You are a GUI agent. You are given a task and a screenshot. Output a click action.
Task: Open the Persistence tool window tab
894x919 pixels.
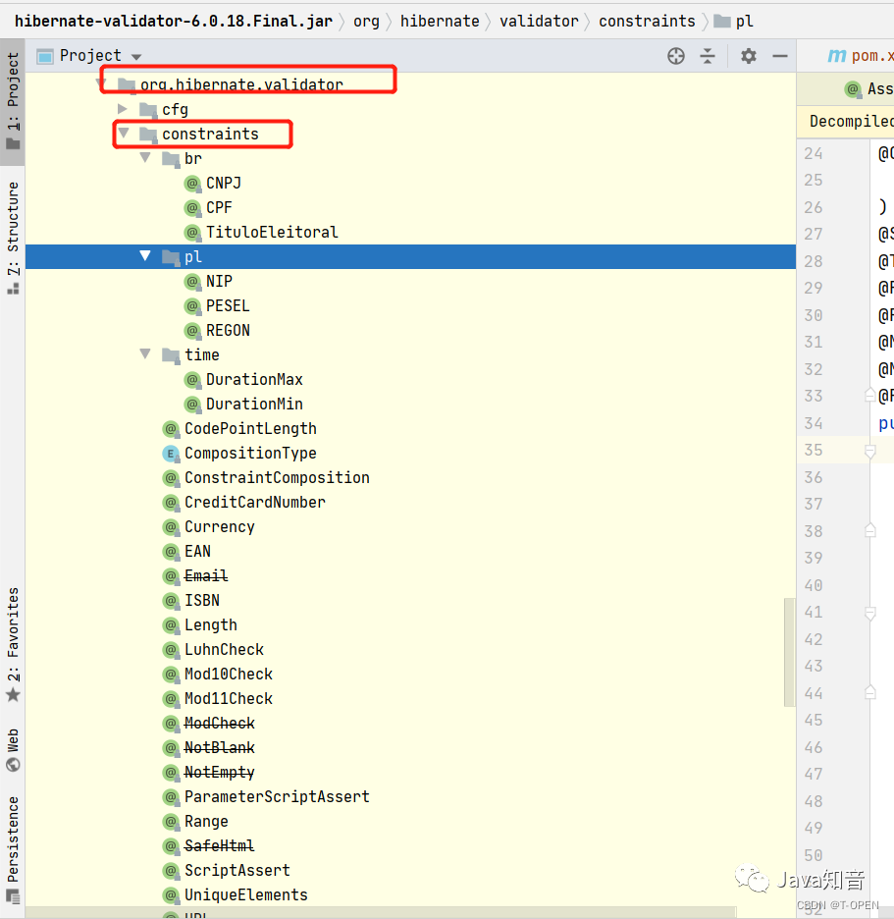click(13, 848)
